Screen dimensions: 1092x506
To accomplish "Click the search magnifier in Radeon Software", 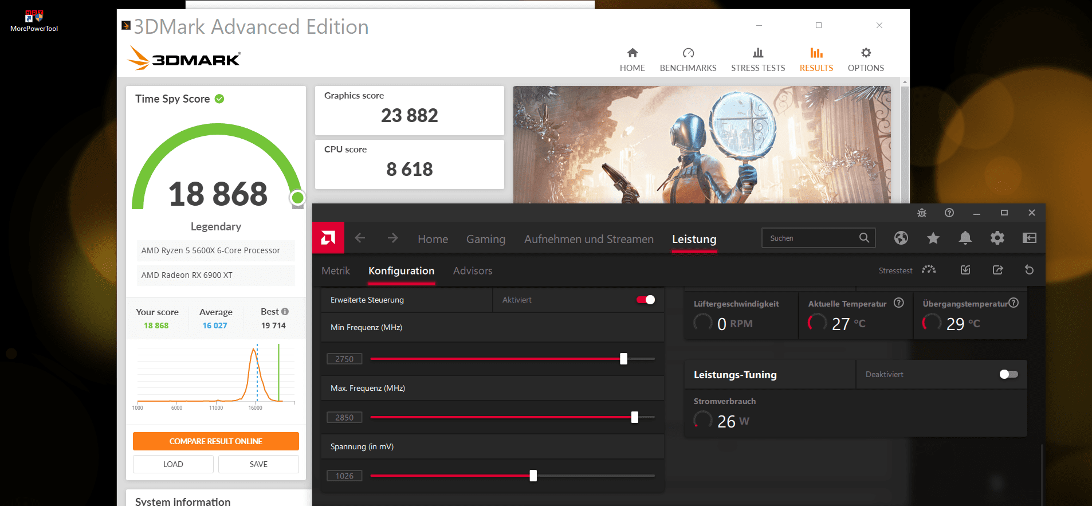I will click(864, 238).
